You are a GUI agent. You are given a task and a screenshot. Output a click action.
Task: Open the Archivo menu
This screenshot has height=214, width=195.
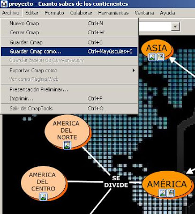[11, 13]
